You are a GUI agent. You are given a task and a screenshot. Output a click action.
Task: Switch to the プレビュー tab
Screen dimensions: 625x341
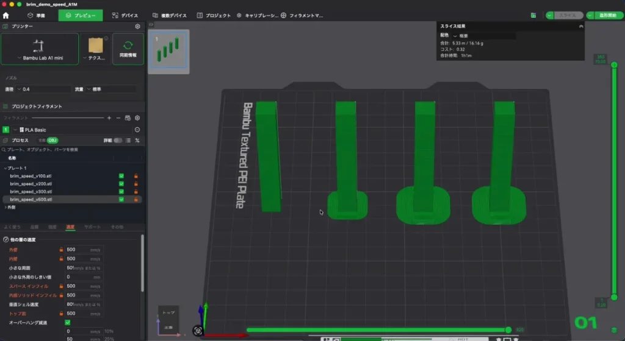81,15
